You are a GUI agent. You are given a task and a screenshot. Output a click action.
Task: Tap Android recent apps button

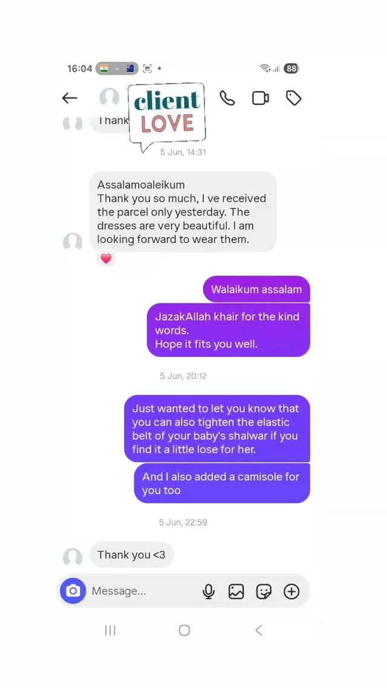[x=110, y=630]
